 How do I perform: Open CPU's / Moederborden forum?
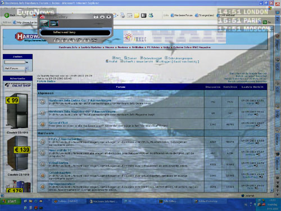point(65,139)
